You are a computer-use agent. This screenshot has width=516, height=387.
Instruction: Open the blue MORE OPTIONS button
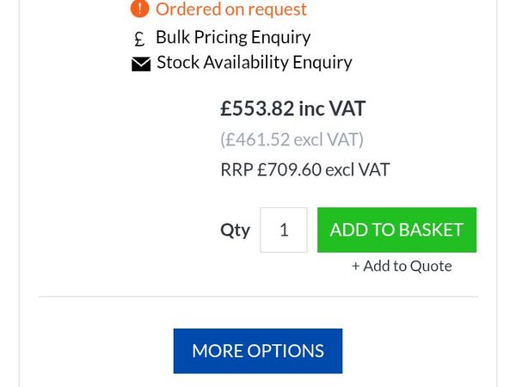click(258, 351)
